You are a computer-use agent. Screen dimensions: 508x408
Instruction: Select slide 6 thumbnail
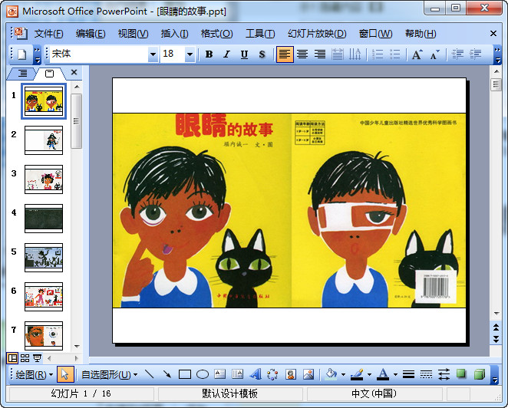tap(44, 297)
